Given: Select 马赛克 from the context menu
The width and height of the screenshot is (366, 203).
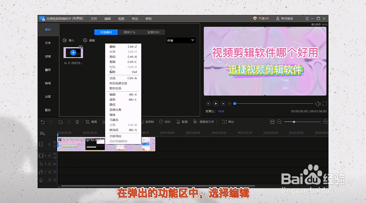Looking at the screenshot, I should click(114, 120).
